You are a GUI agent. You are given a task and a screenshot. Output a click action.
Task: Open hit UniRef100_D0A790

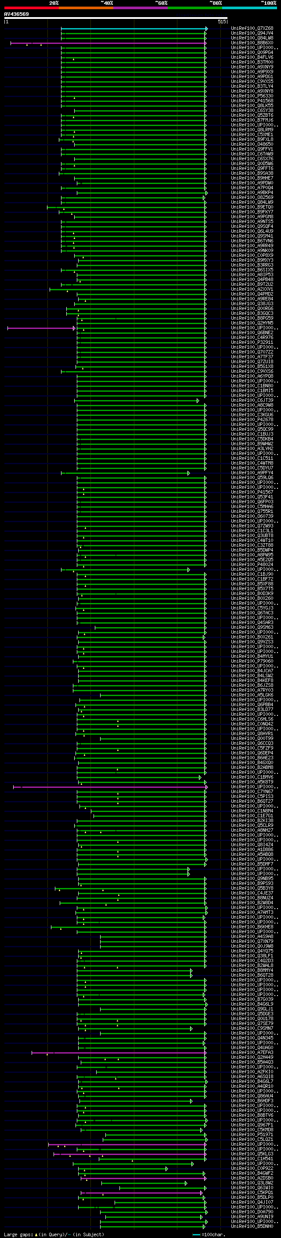(x=252, y=1212)
